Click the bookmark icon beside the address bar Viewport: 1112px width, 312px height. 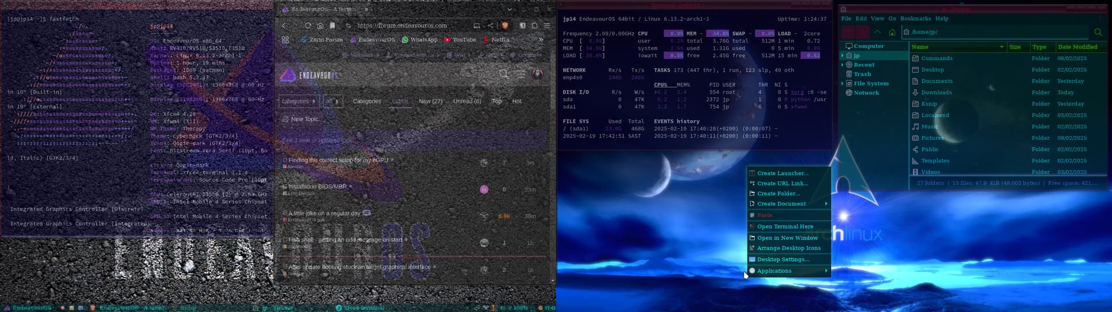[332, 25]
